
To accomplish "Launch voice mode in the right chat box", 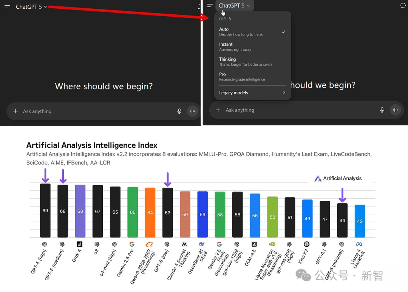I will tap(395, 110).
